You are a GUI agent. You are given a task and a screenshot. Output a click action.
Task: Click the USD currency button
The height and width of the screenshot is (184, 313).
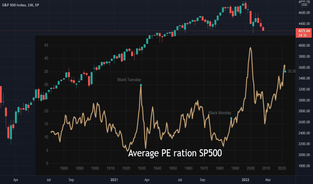pyautogui.click(x=304, y=5)
